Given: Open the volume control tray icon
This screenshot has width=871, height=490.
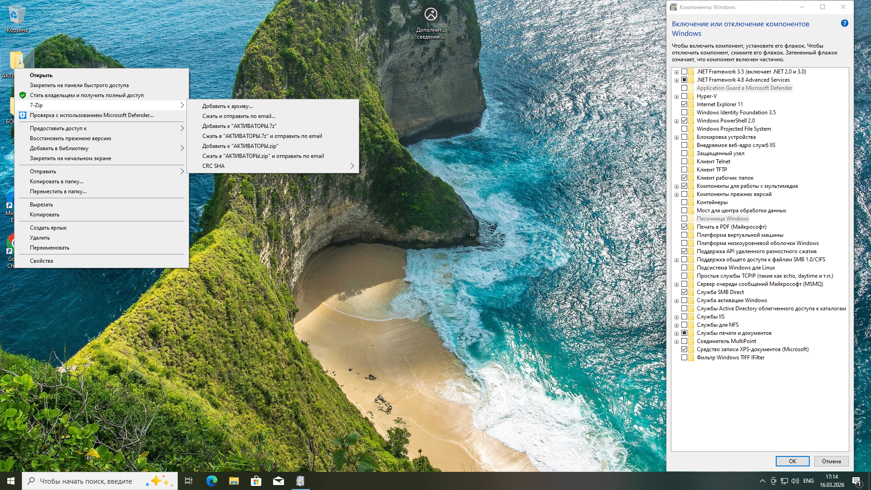Looking at the screenshot, I should click(x=795, y=481).
